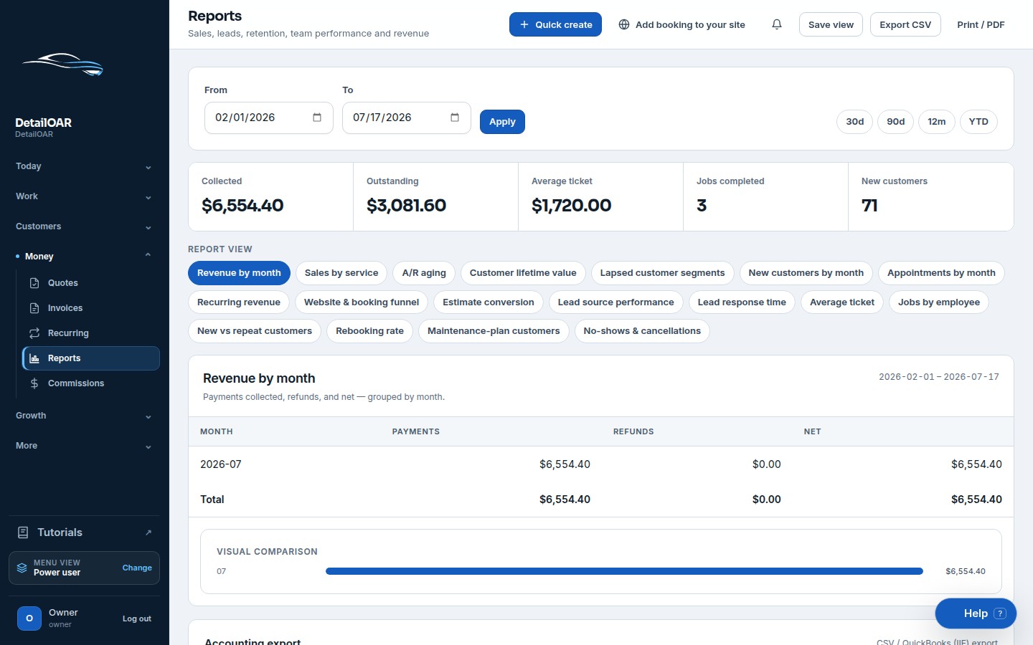This screenshot has height=645, width=1033.
Task: Click the Commissions dollar icon
Action: point(34,383)
